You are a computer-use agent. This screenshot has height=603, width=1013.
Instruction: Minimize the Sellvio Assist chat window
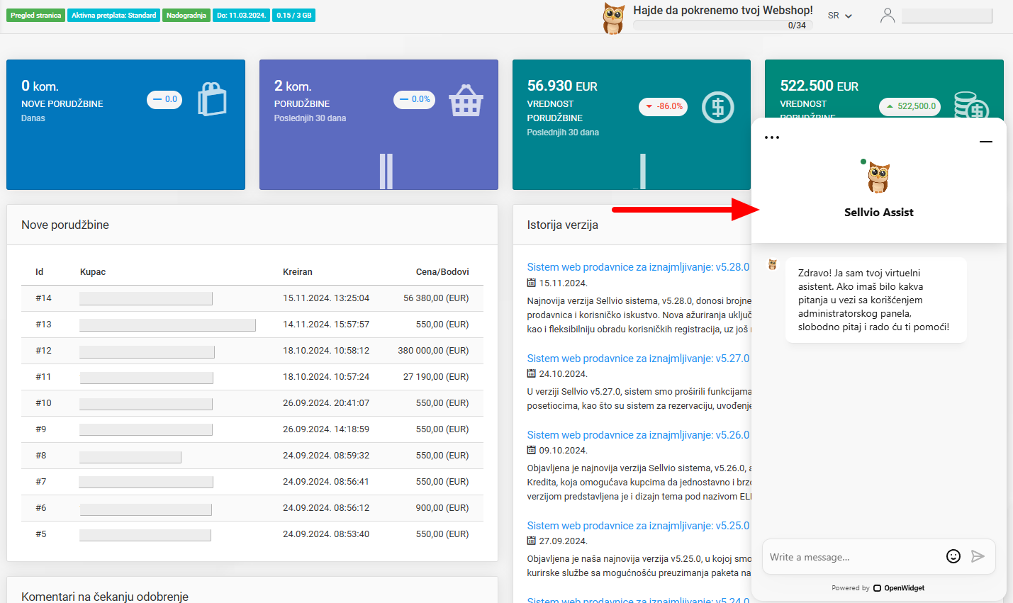pyautogui.click(x=986, y=142)
